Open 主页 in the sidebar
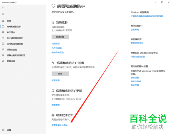Image resolution: width=172 pixels, height=134 pixels. pyautogui.click(x=9, y=21)
